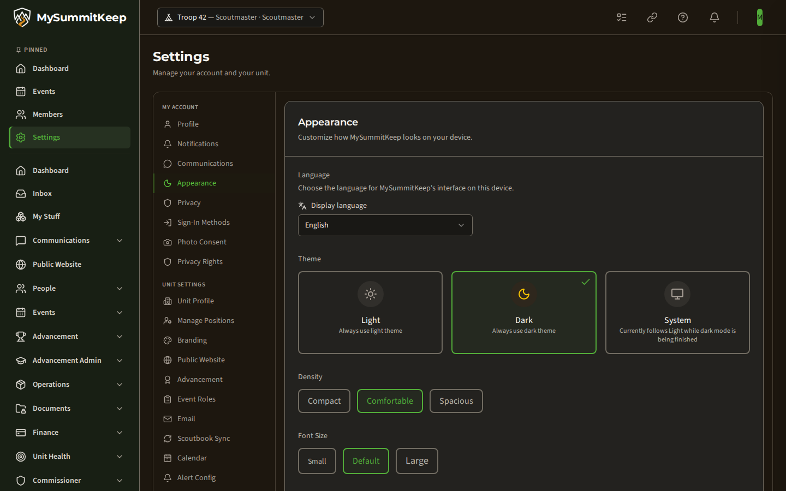The height and width of the screenshot is (491, 786).
Task: Open Branding unit settings
Action: coord(214,340)
